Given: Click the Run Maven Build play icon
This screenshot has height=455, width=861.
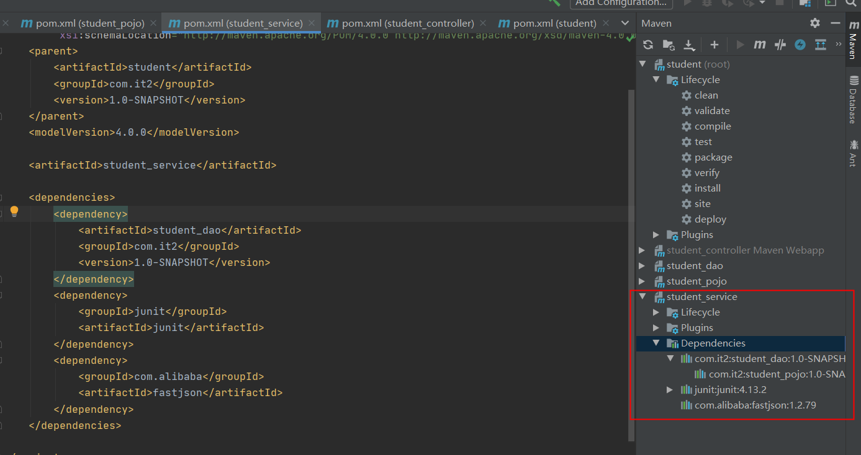Looking at the screenshot, I should [740, 45].
